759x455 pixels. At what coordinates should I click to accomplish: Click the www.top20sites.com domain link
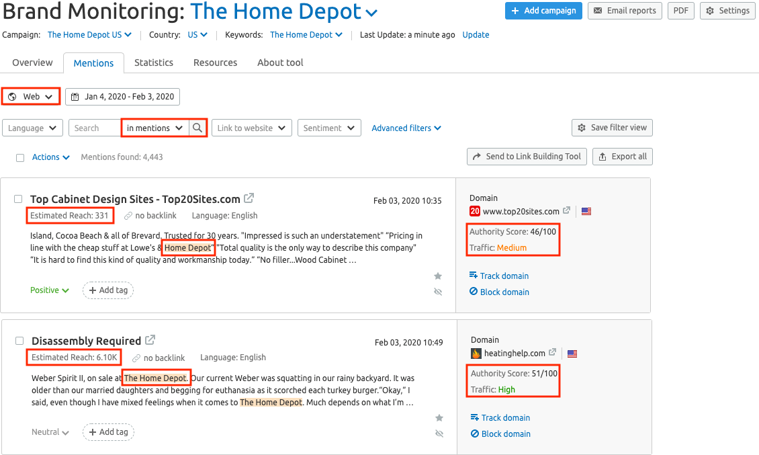point(521,211)
